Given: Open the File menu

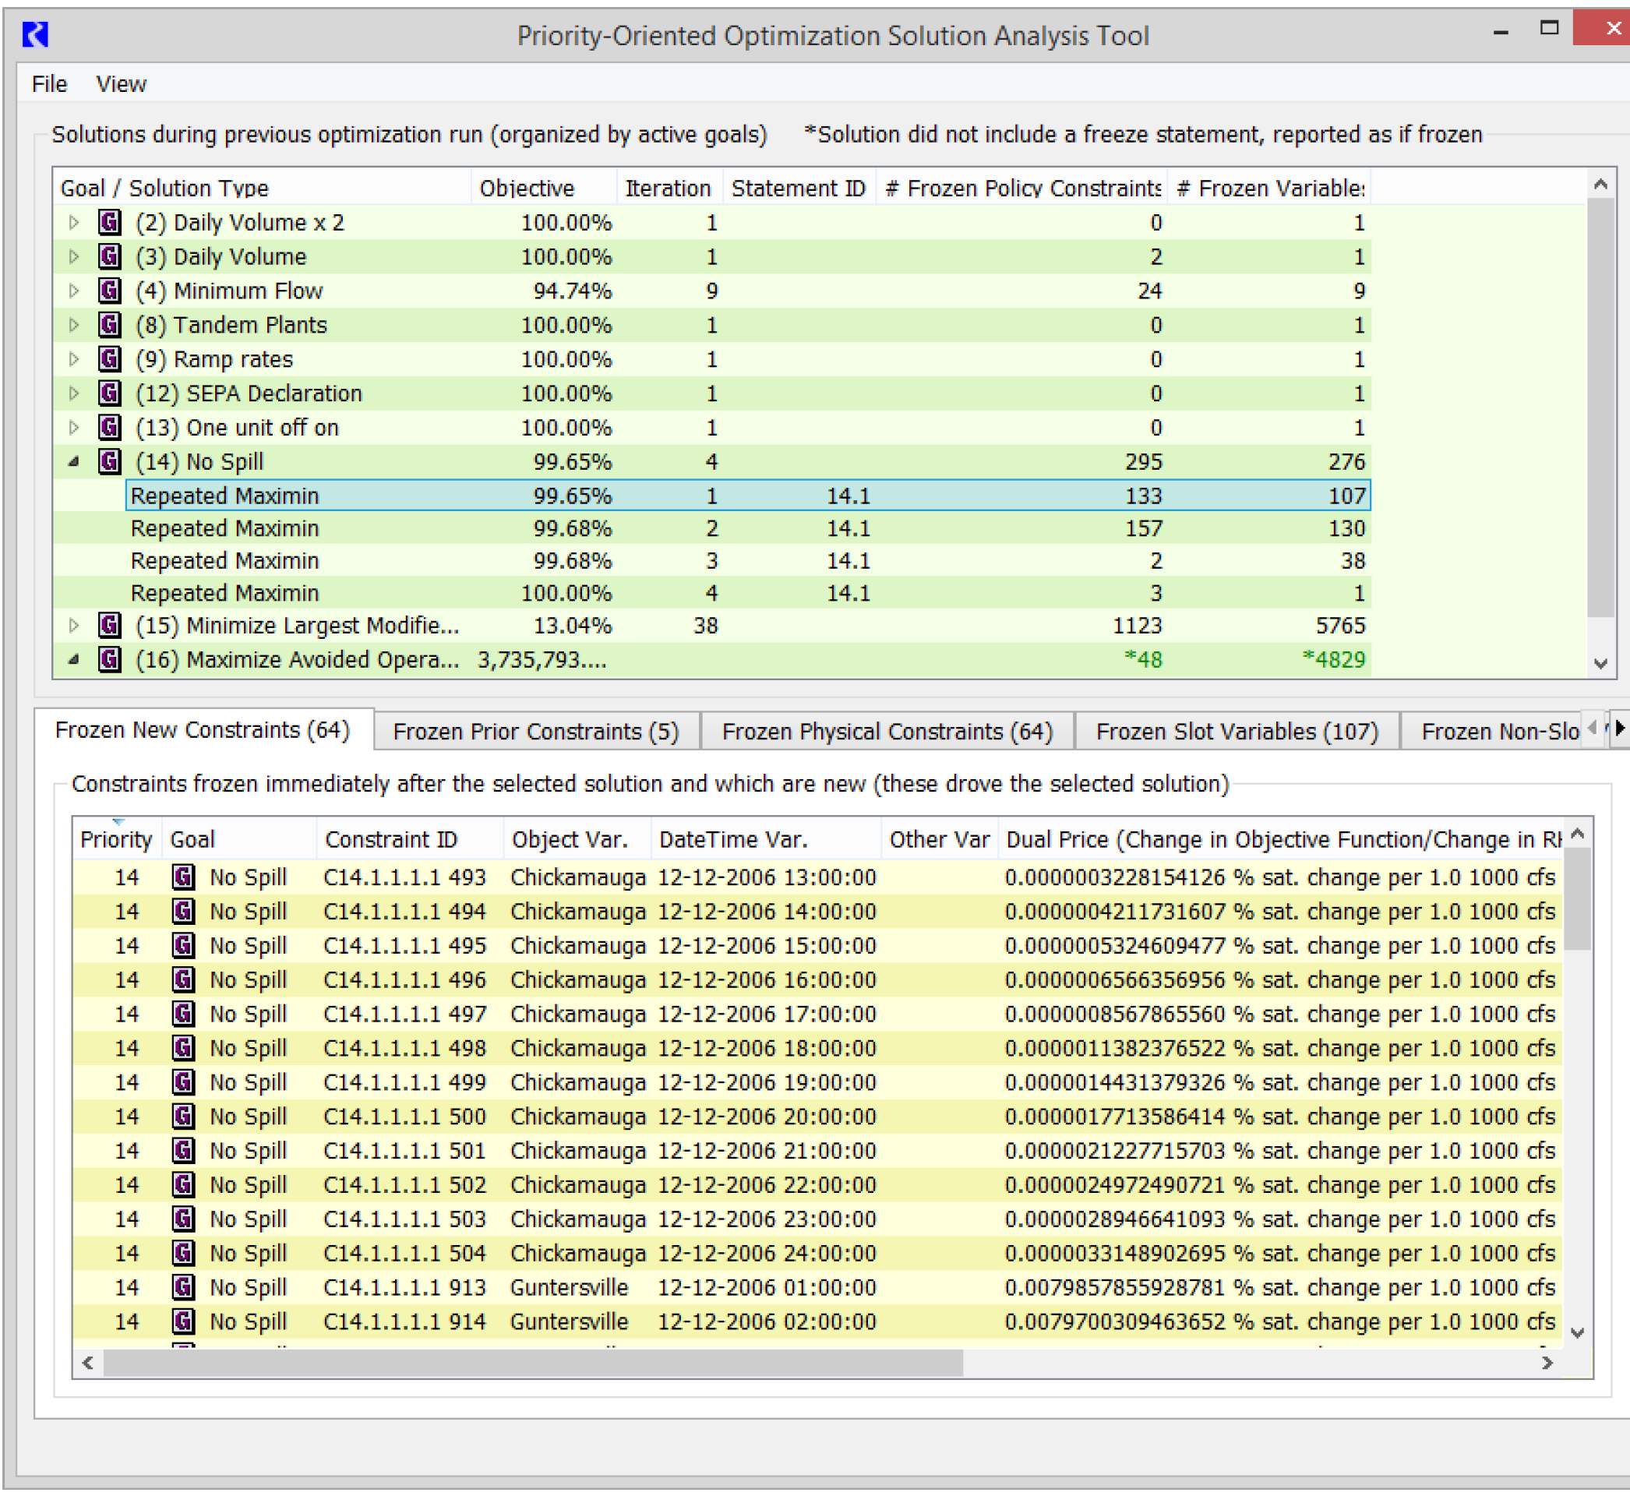Looking at the screenshot, I should click(x=48, y=84).
